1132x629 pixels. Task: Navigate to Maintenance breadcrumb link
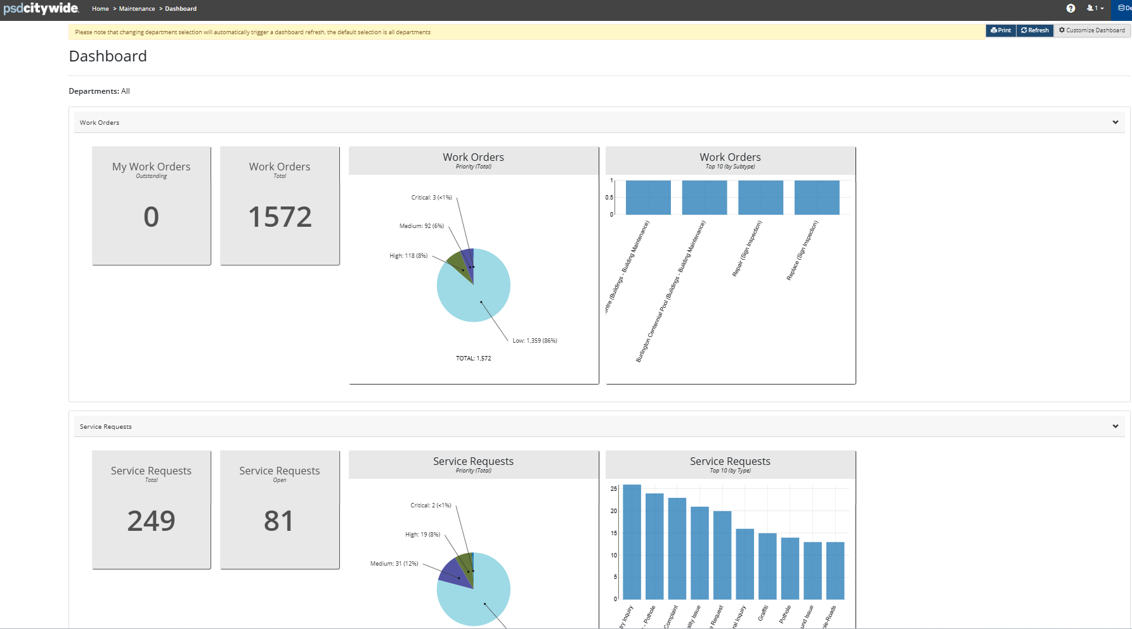137,9
